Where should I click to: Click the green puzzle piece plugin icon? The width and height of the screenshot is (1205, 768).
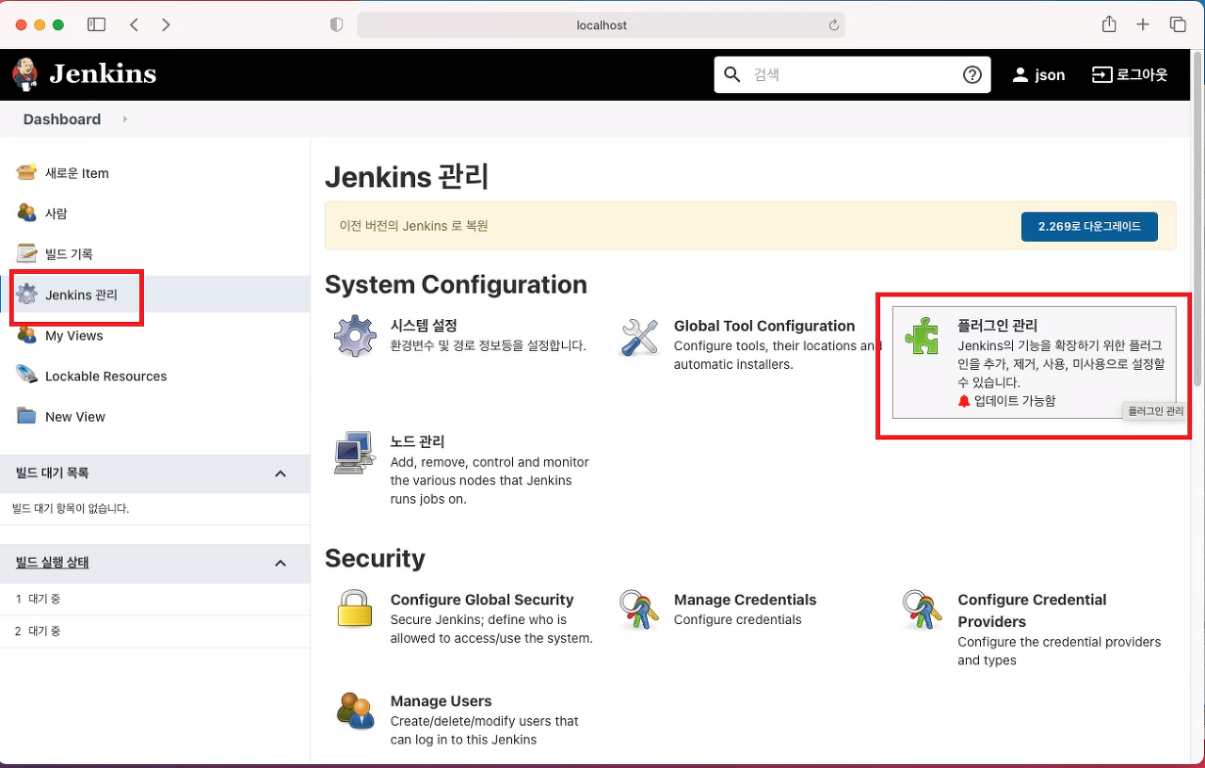coord(922,335)
